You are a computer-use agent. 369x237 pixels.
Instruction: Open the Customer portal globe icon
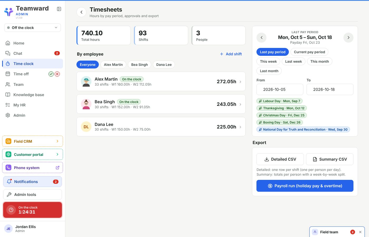pos(8,155)
